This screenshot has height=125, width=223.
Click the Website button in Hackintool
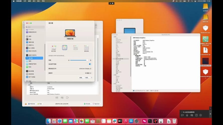[32, 104]
